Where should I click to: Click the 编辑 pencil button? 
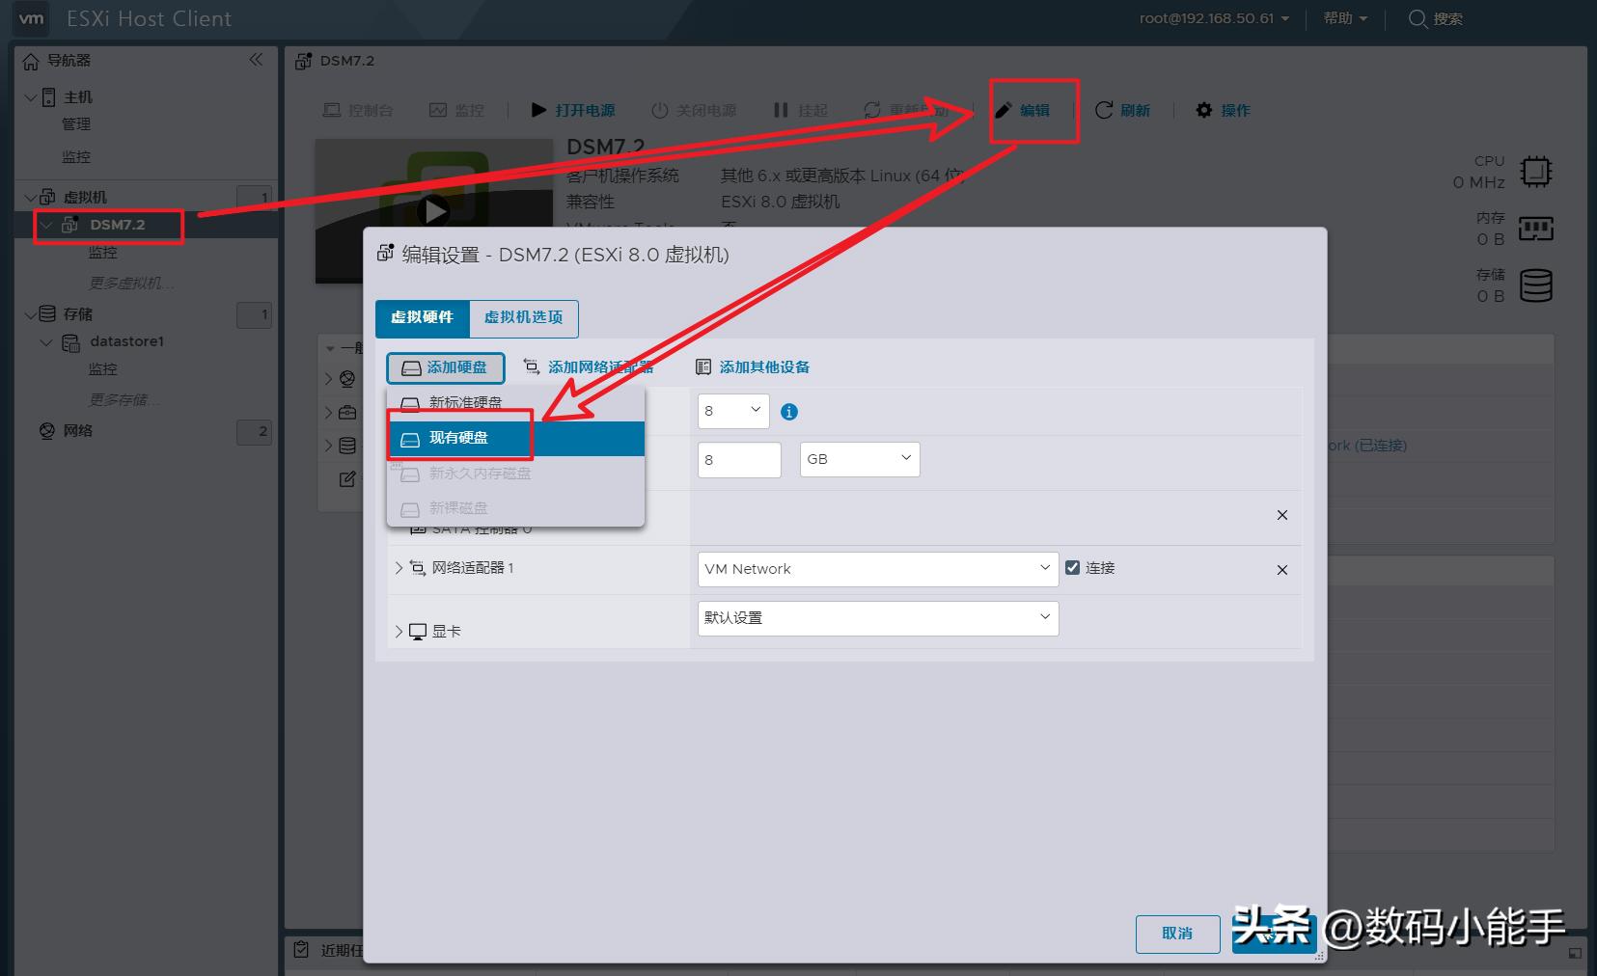(1023, 111)
